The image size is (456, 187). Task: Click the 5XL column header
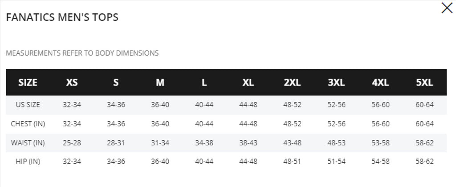(x=424, y=83)
